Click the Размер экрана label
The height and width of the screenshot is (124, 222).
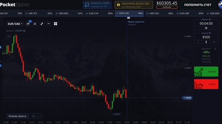(17, 116)
